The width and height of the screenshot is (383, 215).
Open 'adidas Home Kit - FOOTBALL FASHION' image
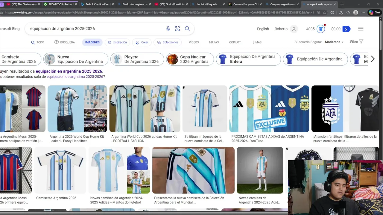(x=145, y=109)
